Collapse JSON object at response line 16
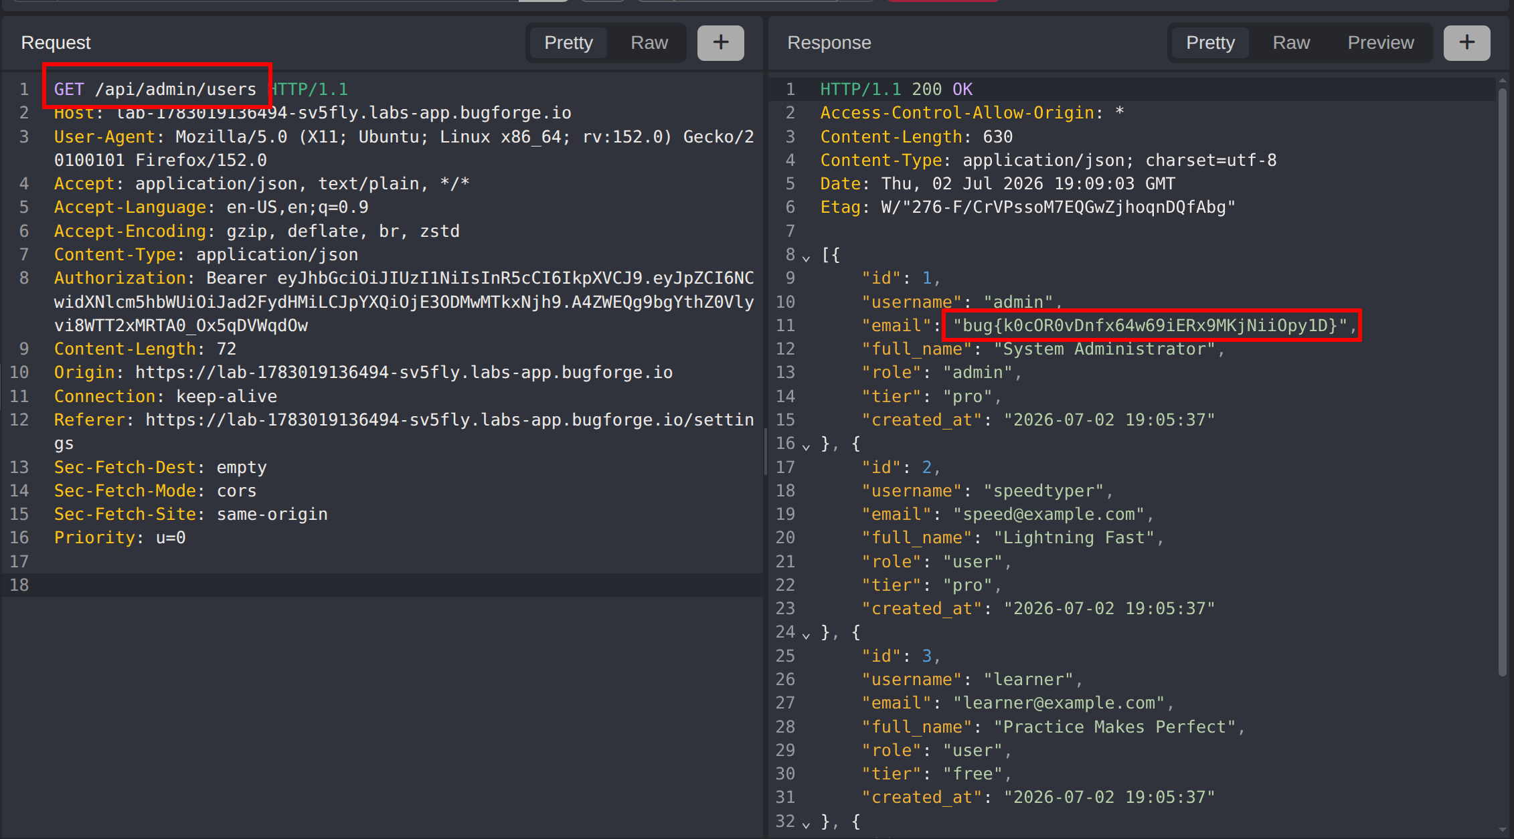 point(806,446)
